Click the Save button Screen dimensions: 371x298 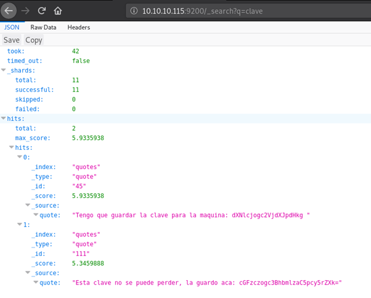[x=12, y=40]
